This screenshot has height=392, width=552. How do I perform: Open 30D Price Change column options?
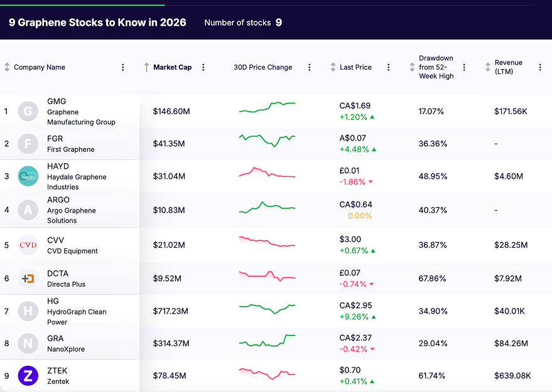pos(309,68)
